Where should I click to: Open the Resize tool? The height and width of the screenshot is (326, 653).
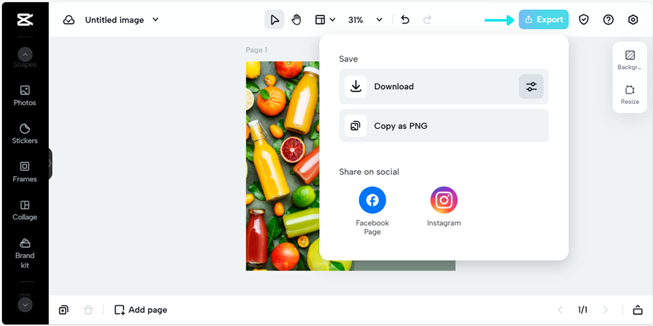click(x=629, y=95)
